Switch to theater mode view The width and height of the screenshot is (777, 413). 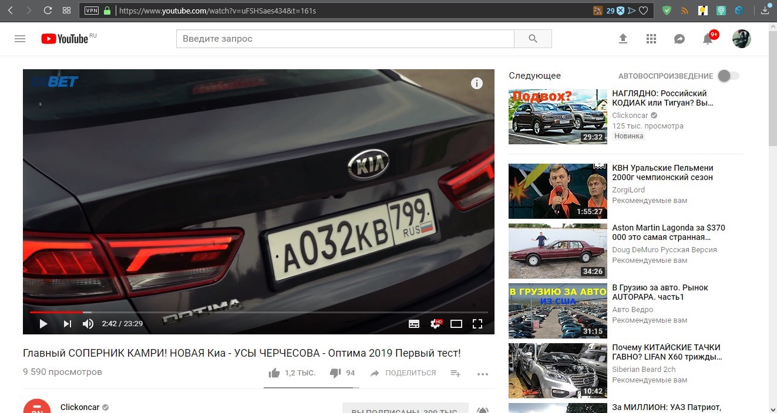tap(456, 324)
